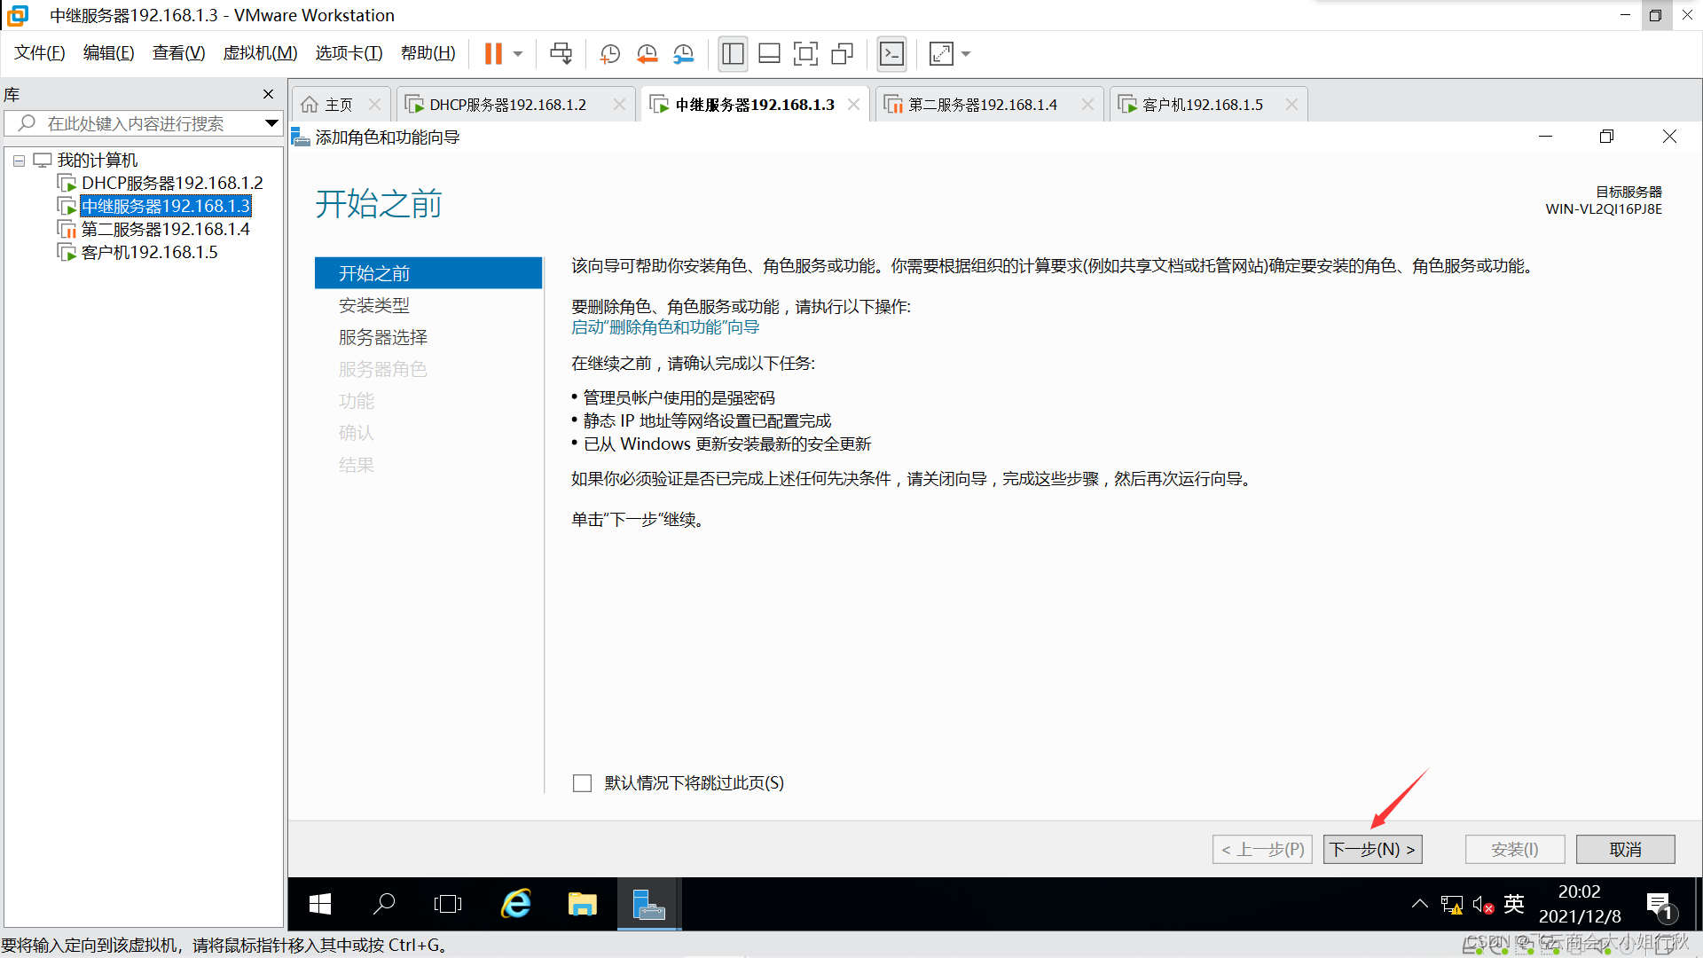Launch Internet Explorer from taskbar
The height and width of the screenshot is (958, 1703).
(x=515, y=904)
